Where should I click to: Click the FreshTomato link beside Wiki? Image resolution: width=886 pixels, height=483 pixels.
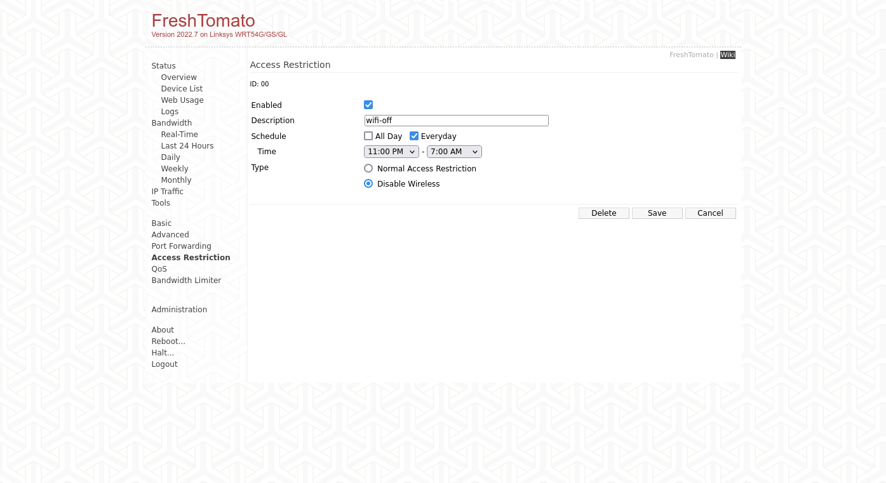(x=692, y=55)
